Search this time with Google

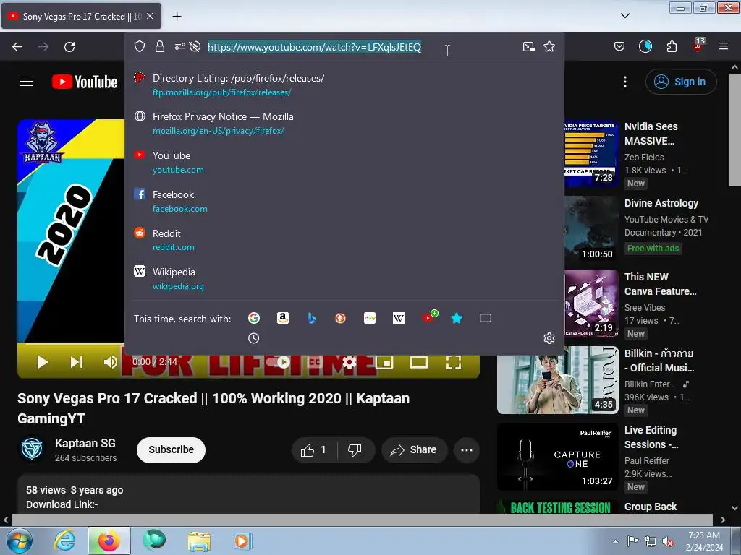254,318
